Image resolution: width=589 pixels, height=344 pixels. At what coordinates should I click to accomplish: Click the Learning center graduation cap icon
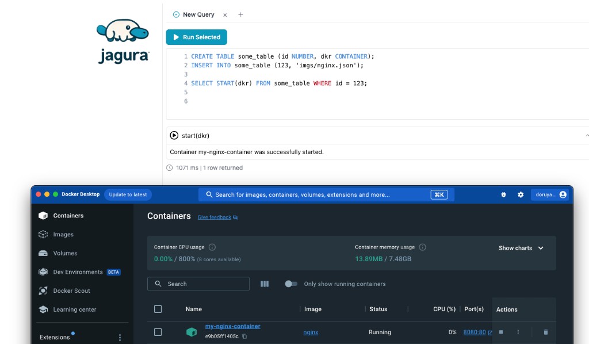pos(43,309)
